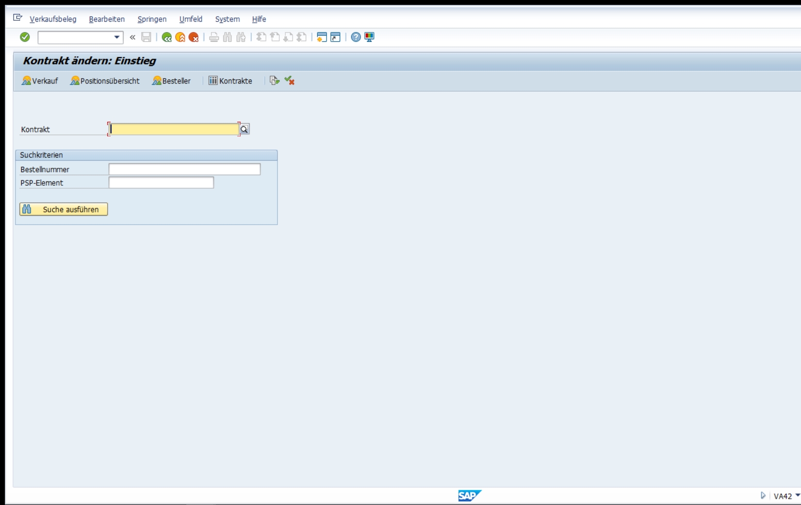This screenshot has width=801, height=505.
Task: Click the Kontrakte toolbar button
Action: pyautogui.click(x=230, y=81)
